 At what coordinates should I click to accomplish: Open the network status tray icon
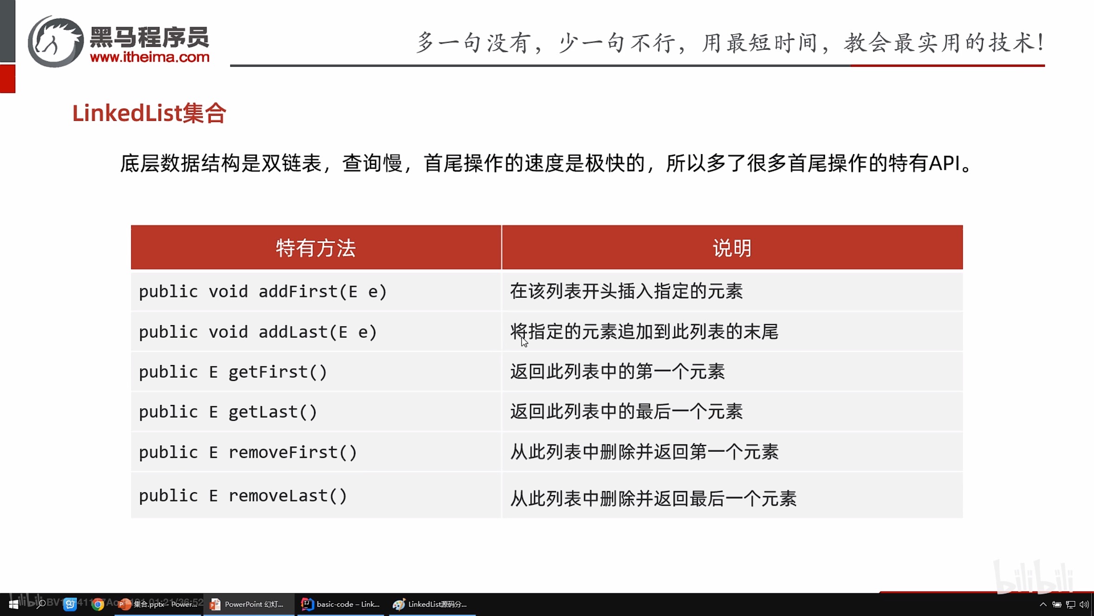click(x=1070, y=604)
